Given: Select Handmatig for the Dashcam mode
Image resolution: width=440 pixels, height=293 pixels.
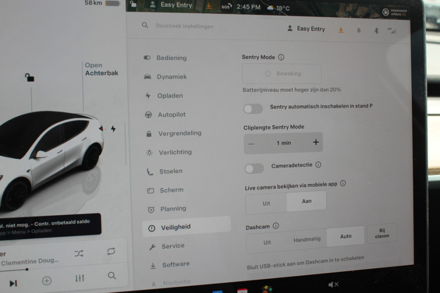Looking at the screenshot, I should point(307,239).
